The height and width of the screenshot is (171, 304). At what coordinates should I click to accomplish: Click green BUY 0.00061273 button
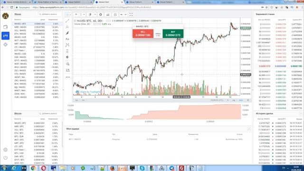[x=173, y=34]
